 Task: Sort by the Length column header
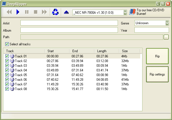(107, 51)
